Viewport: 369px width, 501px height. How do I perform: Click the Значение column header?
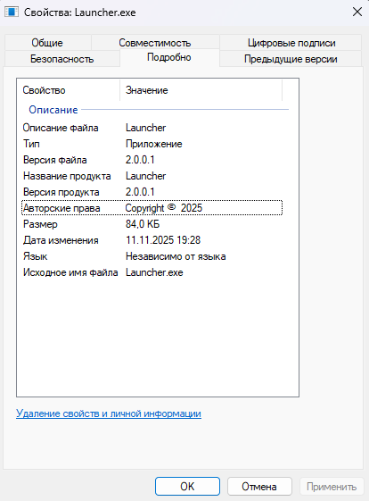coord(201,90)
